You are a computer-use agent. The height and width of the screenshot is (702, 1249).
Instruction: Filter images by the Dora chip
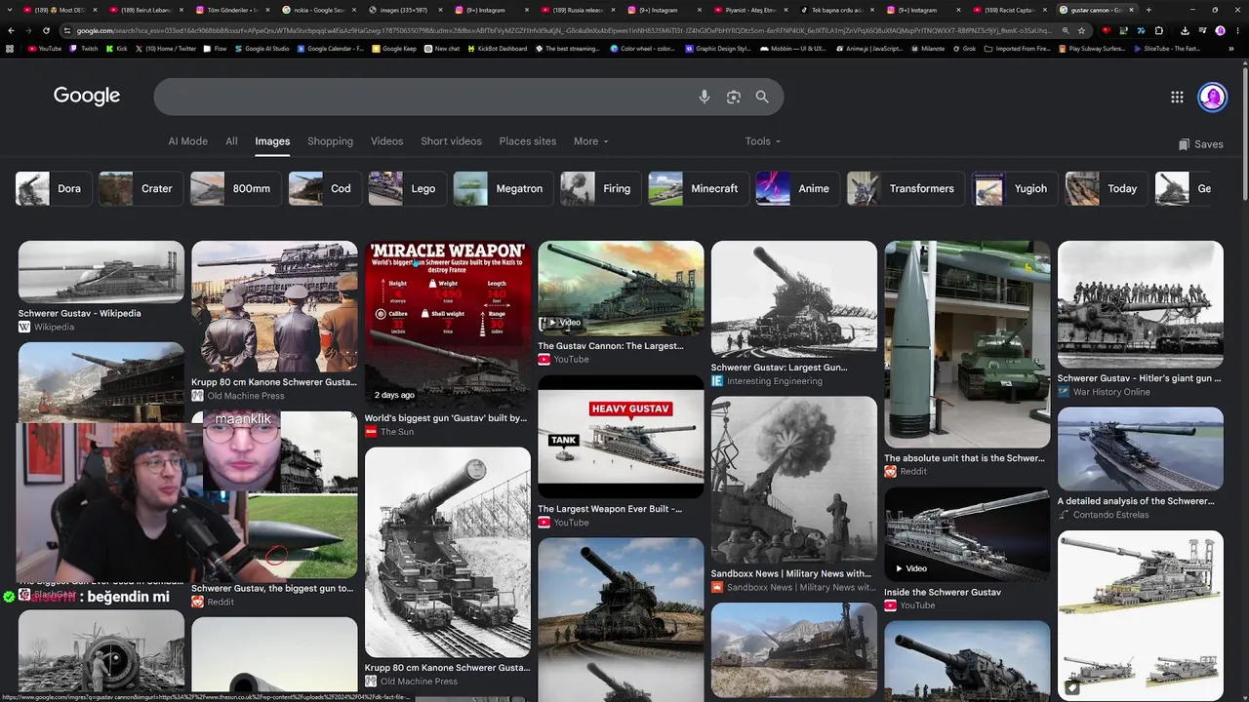coord(54,188)
